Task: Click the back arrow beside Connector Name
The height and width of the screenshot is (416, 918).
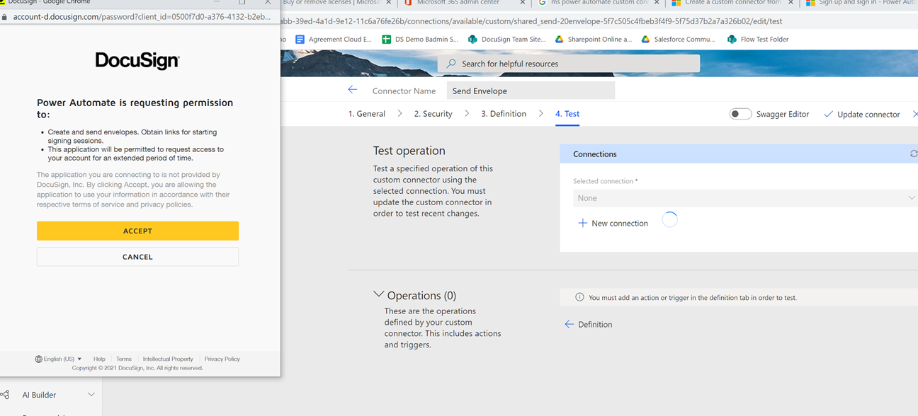Action: click(x=353, y=90)
